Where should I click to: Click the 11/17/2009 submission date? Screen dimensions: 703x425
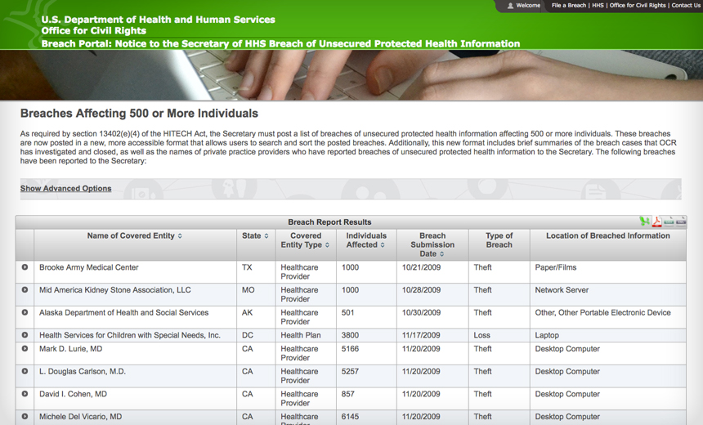click(x=421, y=335)
